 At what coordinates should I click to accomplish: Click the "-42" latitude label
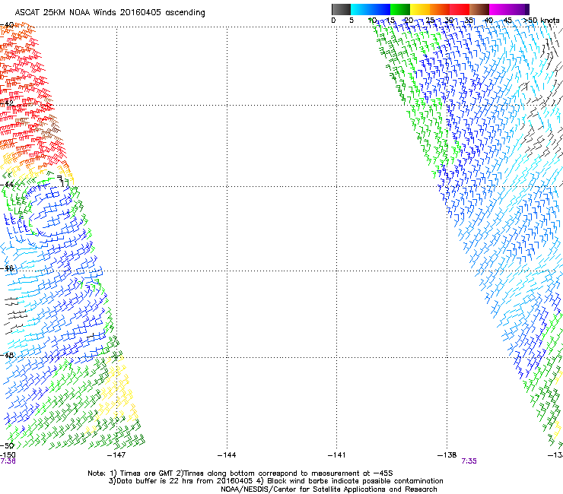(6, 103)
